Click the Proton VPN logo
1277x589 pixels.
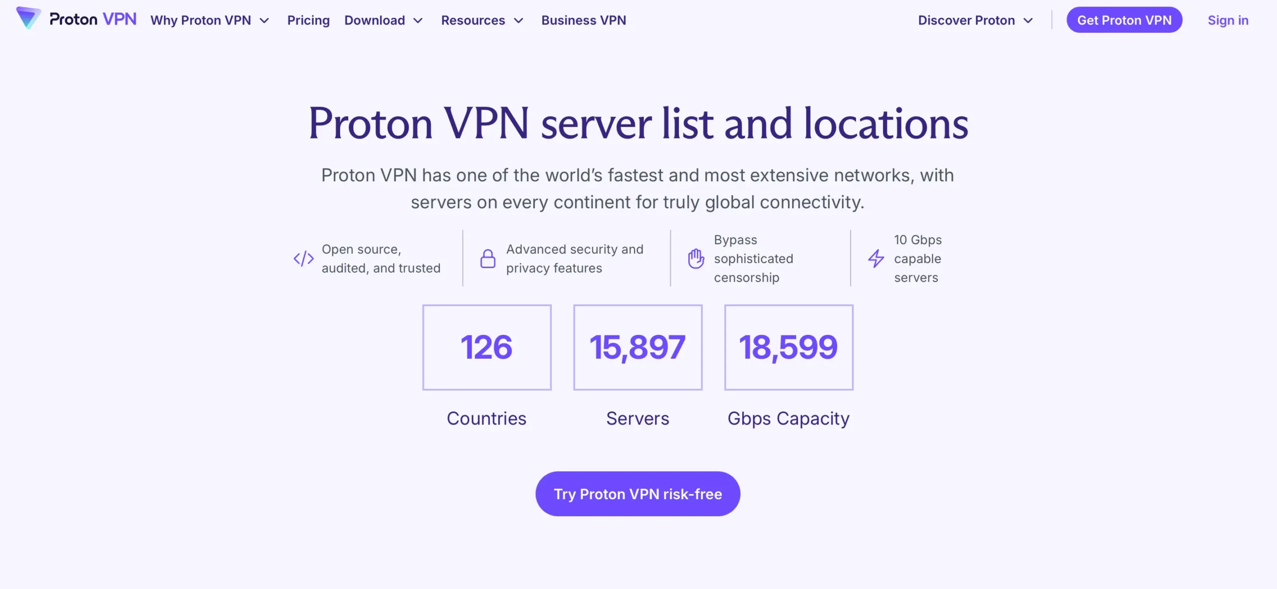[x=75, y=20]
